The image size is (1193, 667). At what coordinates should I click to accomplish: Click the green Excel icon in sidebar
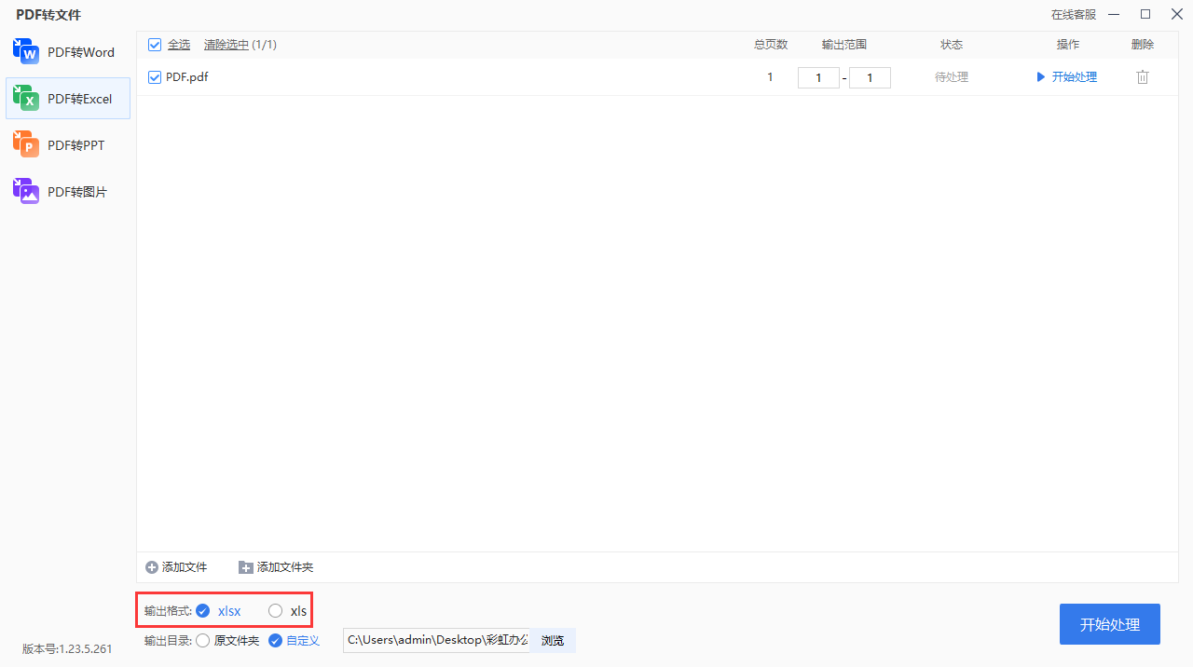click(26, 98)
